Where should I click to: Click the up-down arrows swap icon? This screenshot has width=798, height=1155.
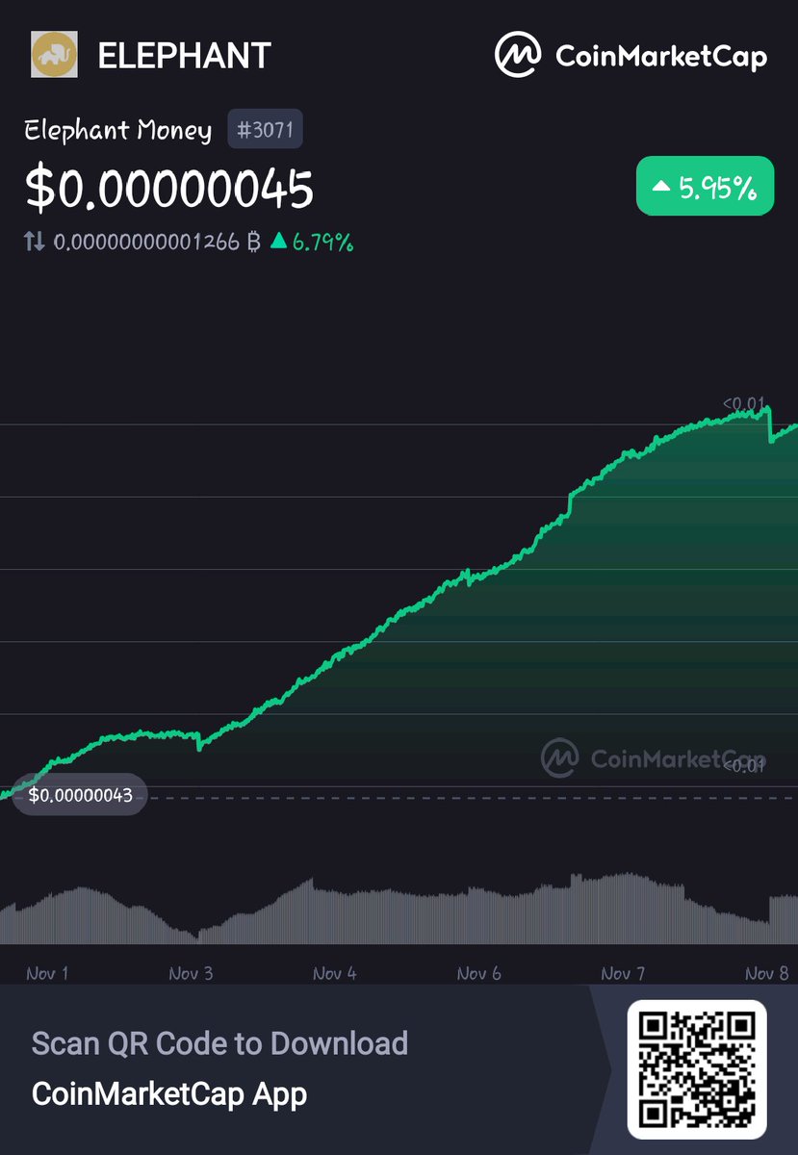(35, 242)
